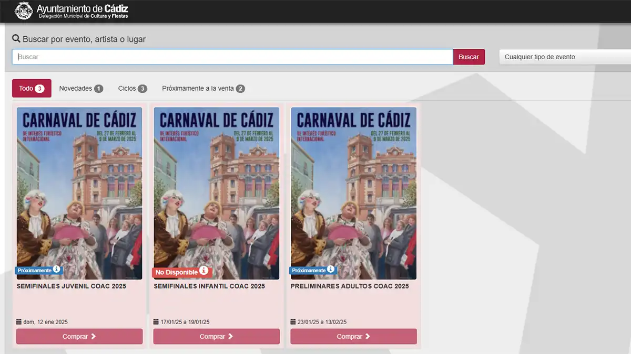The height and width of the screenshot is (354, 631).
Task: Click Comprar for Semifinales Infantil COAC 2025
Action: point(216,336)
